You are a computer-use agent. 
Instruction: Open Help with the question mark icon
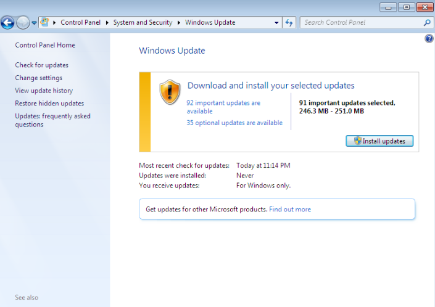pyautogui.click(x=429, y=38)
